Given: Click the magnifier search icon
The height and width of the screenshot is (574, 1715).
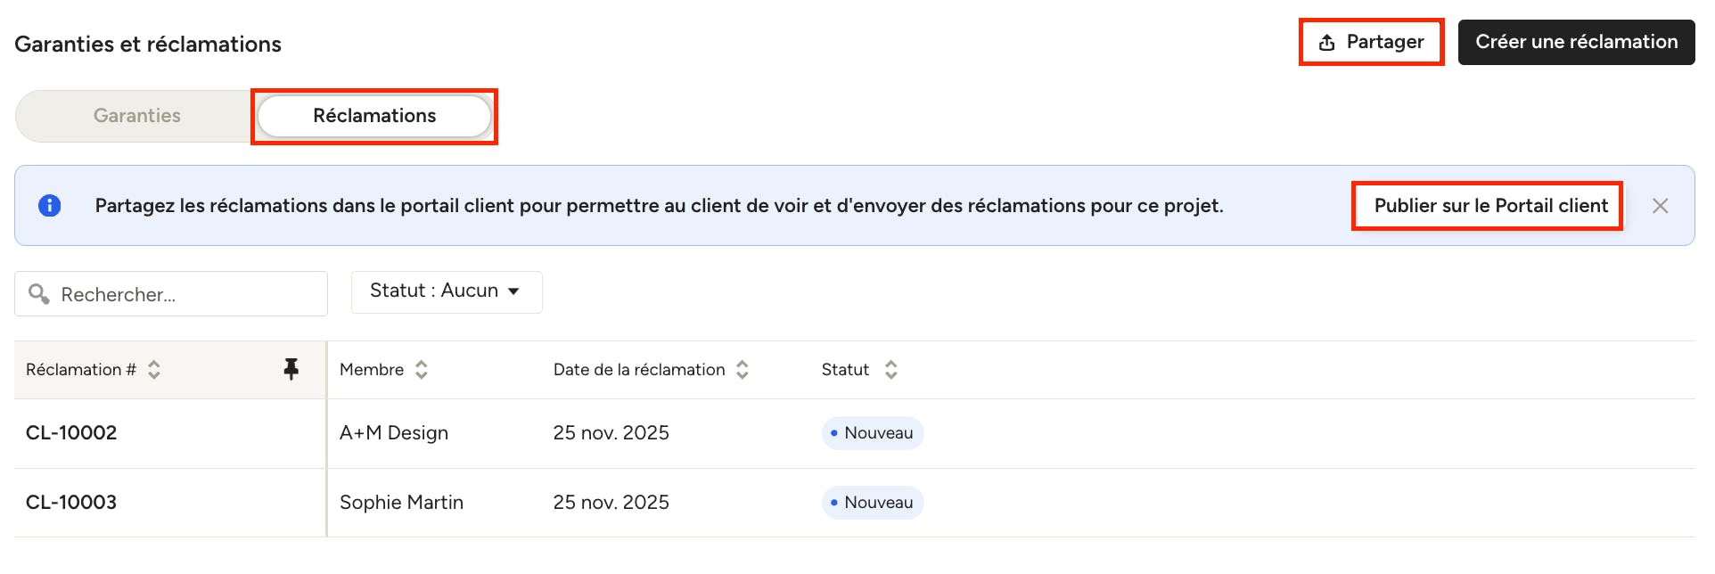Looking at the screenshot, I should [39, 294].
